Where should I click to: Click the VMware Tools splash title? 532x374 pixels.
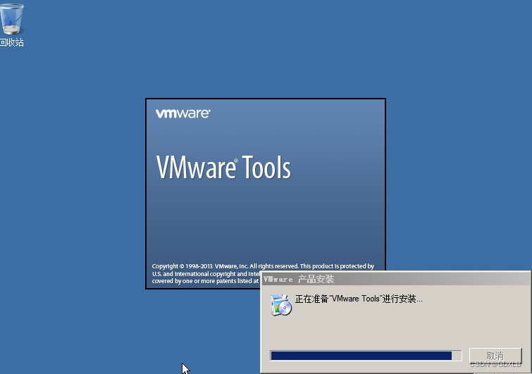(x=223, y=167)
